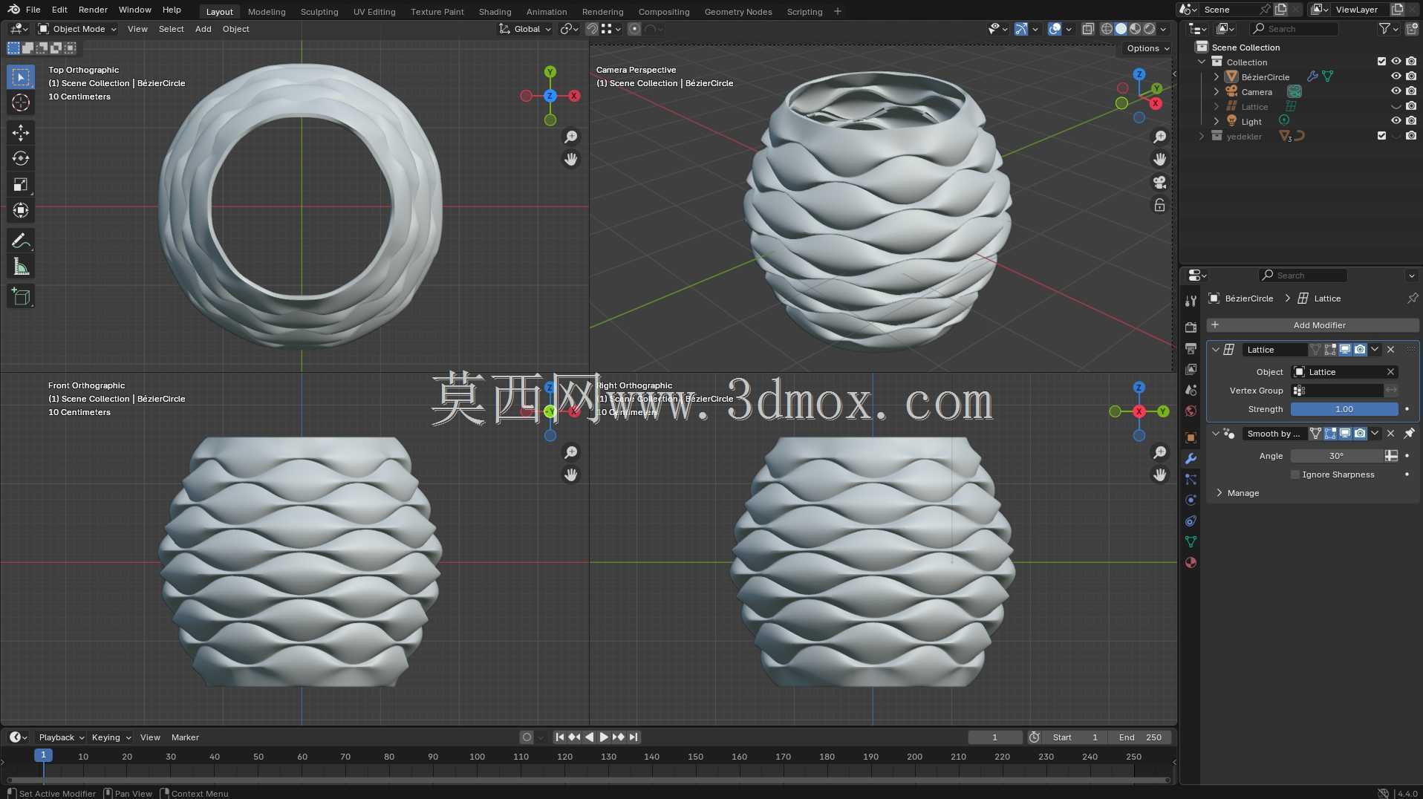Click pan hand icon in Front Orthographic viewport
Image resolution: width=1423 pixels, height=799 pixels.
click(x=570, y=474)
